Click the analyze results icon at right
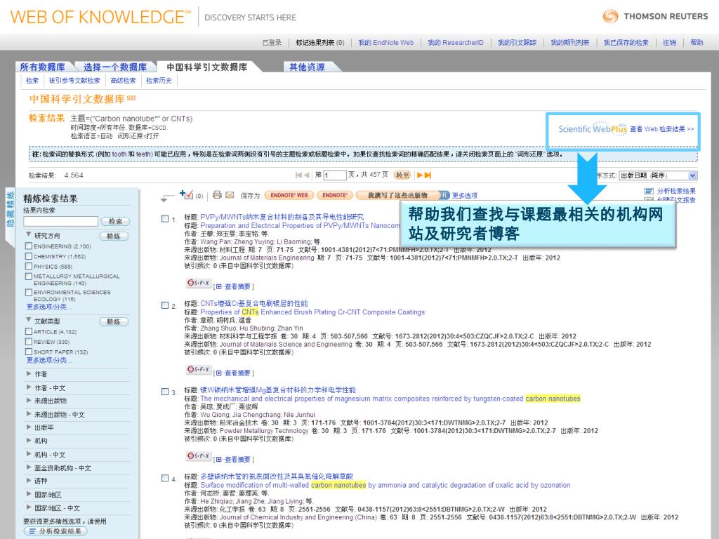 pyautogui.click(x=648, y=191)
